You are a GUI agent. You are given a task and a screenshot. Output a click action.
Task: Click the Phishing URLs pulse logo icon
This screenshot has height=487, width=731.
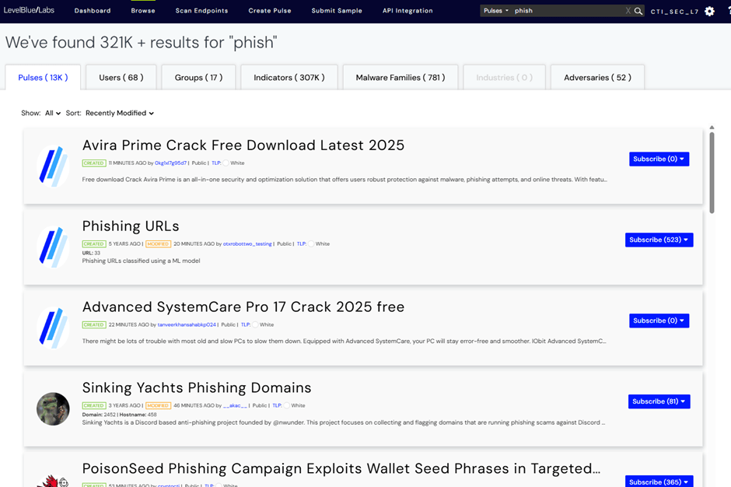click(x=53, y=247)
